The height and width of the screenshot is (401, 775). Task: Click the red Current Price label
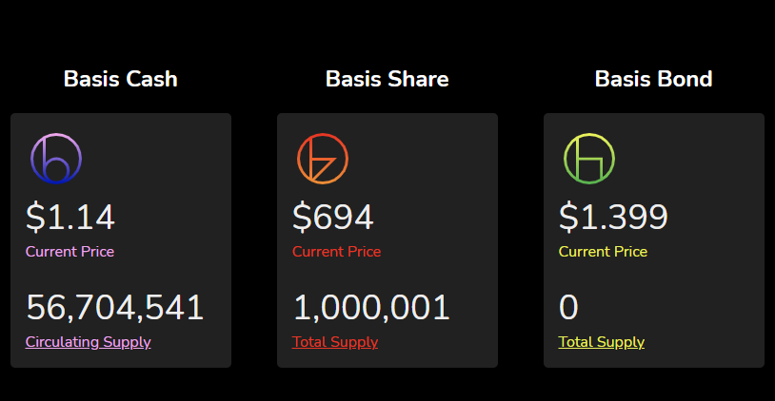[337, 252]
